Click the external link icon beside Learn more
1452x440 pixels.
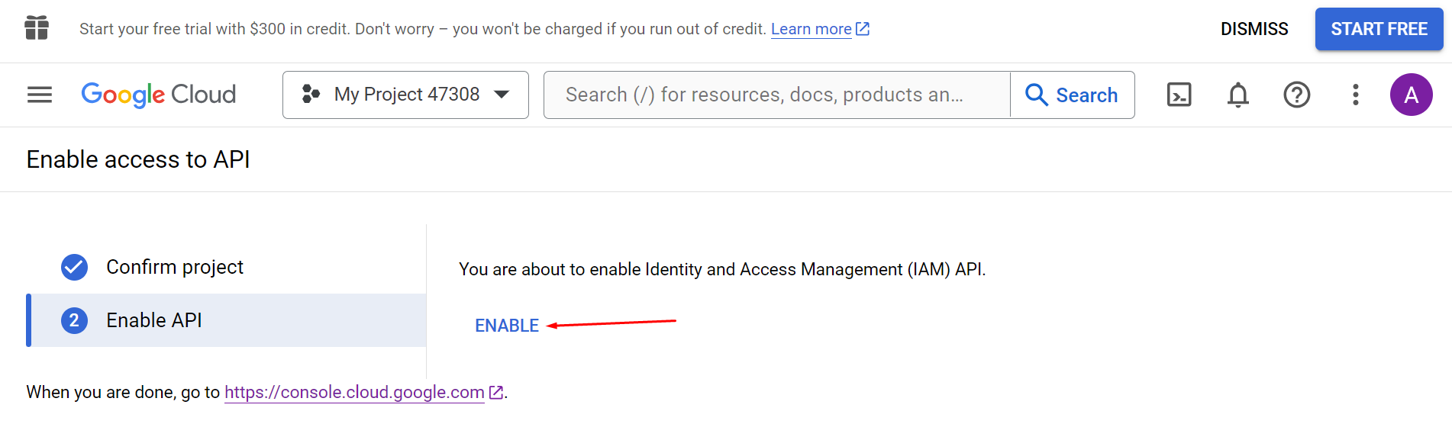863,27
